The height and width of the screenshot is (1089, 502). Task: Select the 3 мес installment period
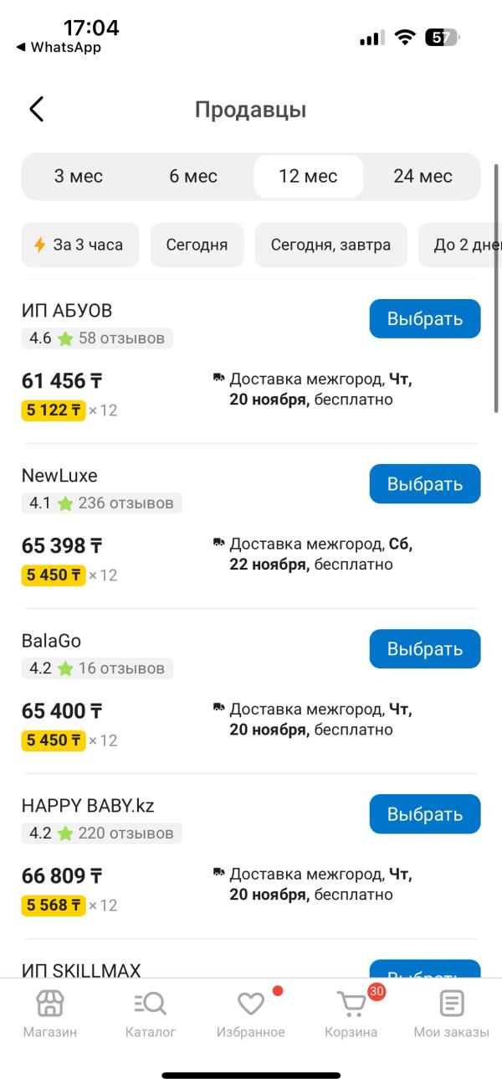click(79, 176)
